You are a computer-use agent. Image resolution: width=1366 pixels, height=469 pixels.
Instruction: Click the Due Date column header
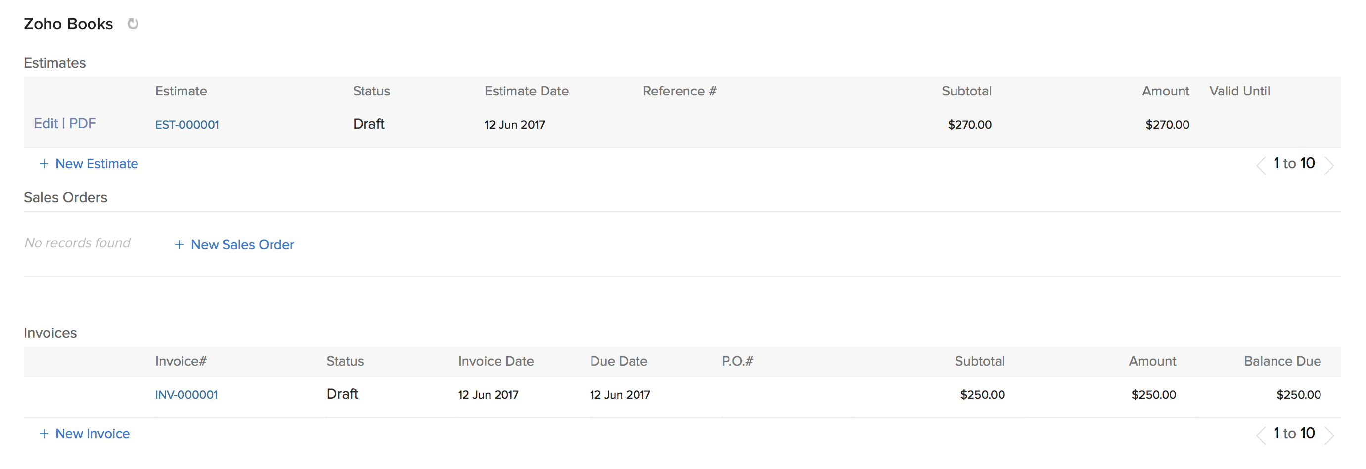[618, 361]
